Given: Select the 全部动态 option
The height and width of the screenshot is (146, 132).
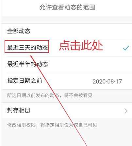Looking at the screenshot, I should pyautogui.click(x=67, y=31).
